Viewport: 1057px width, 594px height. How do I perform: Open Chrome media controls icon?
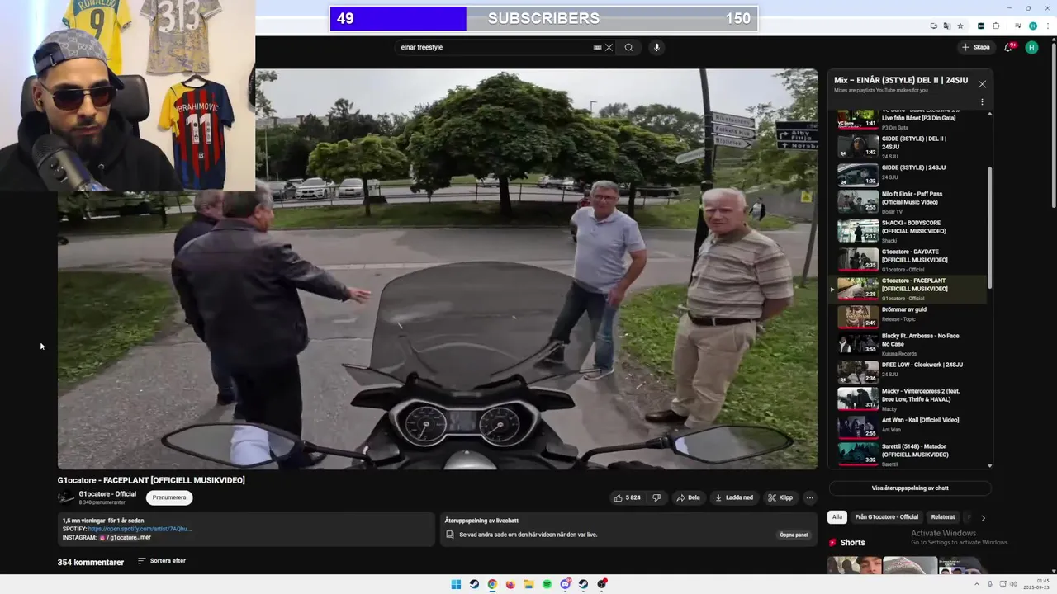click(1017, 26)
